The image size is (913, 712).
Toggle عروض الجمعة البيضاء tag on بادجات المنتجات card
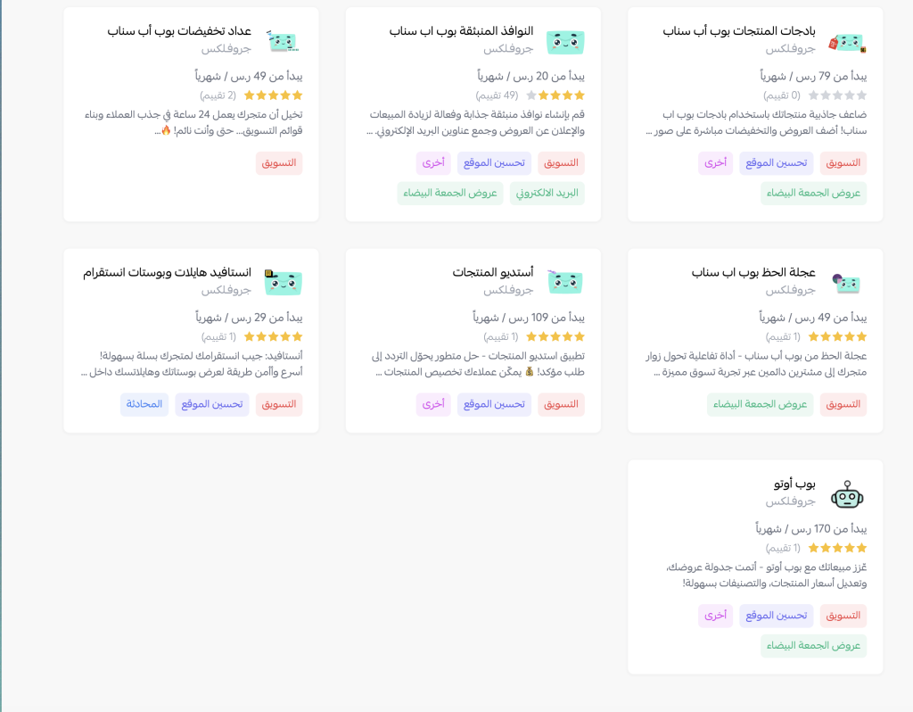[813, 193]
